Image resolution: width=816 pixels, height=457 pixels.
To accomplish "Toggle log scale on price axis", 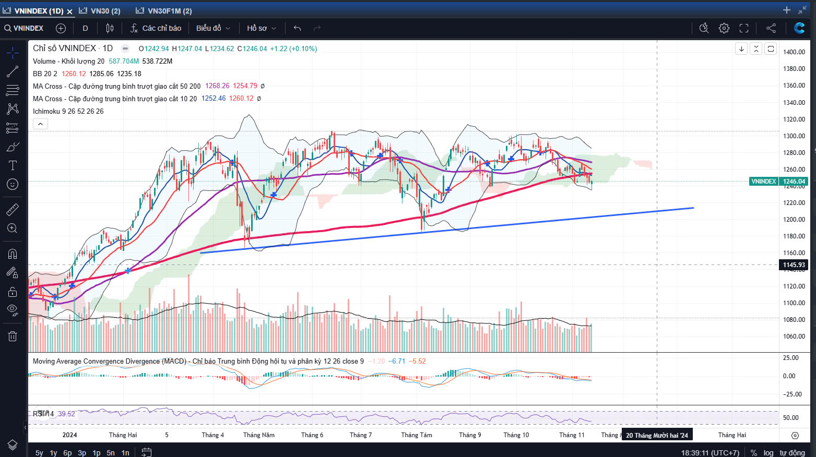I will pyautogui.click(x=768, y=452).
